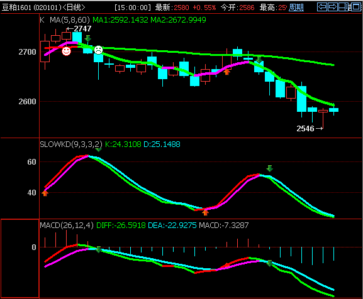Click the 0 label on the MACD axis
The height and width of the screenshot is (299, 363).
34,247
